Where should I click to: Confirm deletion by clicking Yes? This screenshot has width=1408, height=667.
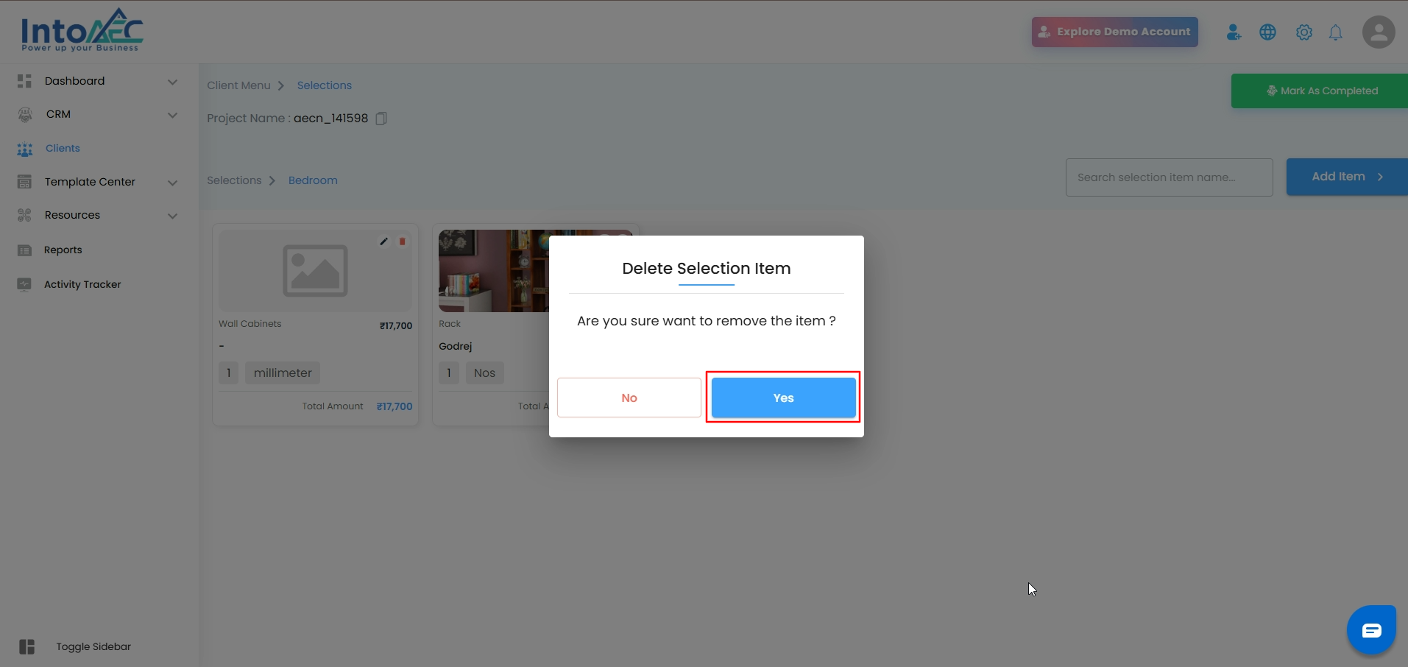coord(783,398)
